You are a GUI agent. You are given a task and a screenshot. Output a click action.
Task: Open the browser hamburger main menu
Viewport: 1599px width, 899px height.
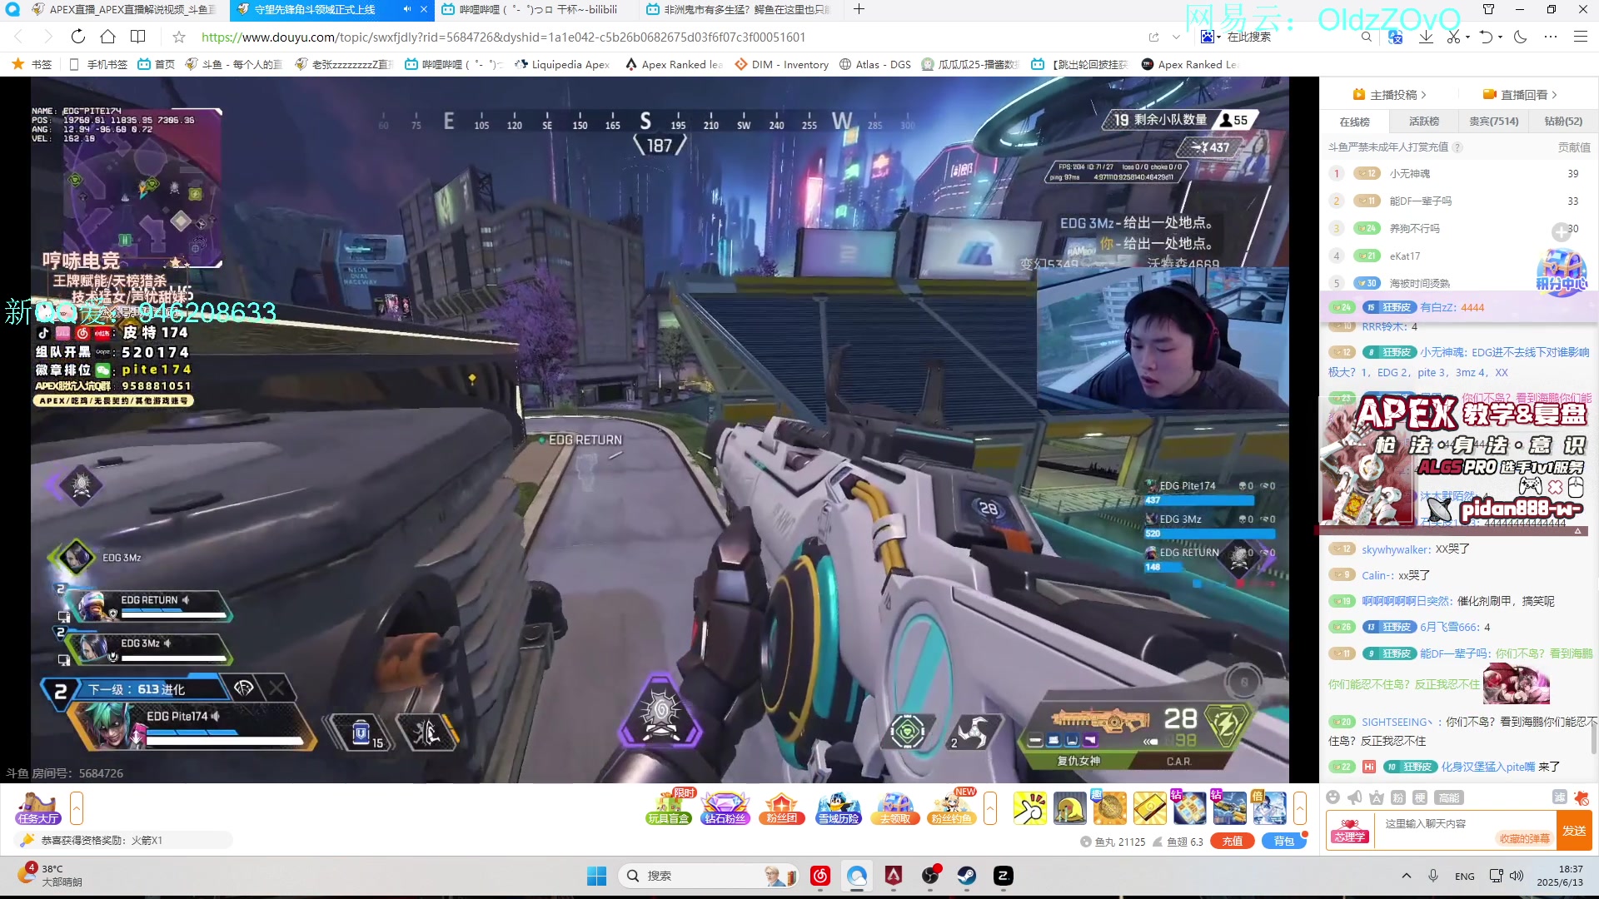1580,37
